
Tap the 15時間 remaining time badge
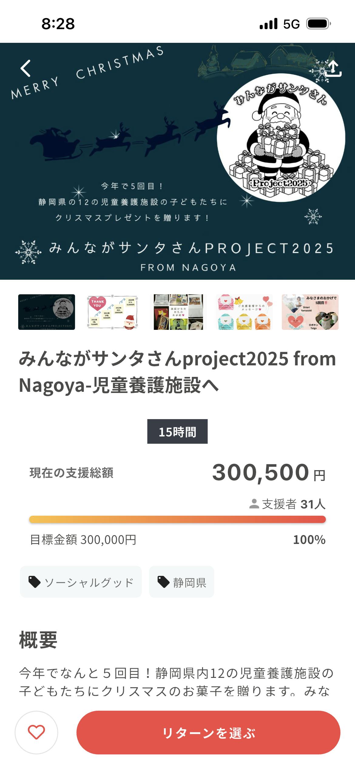click(177, 432)
